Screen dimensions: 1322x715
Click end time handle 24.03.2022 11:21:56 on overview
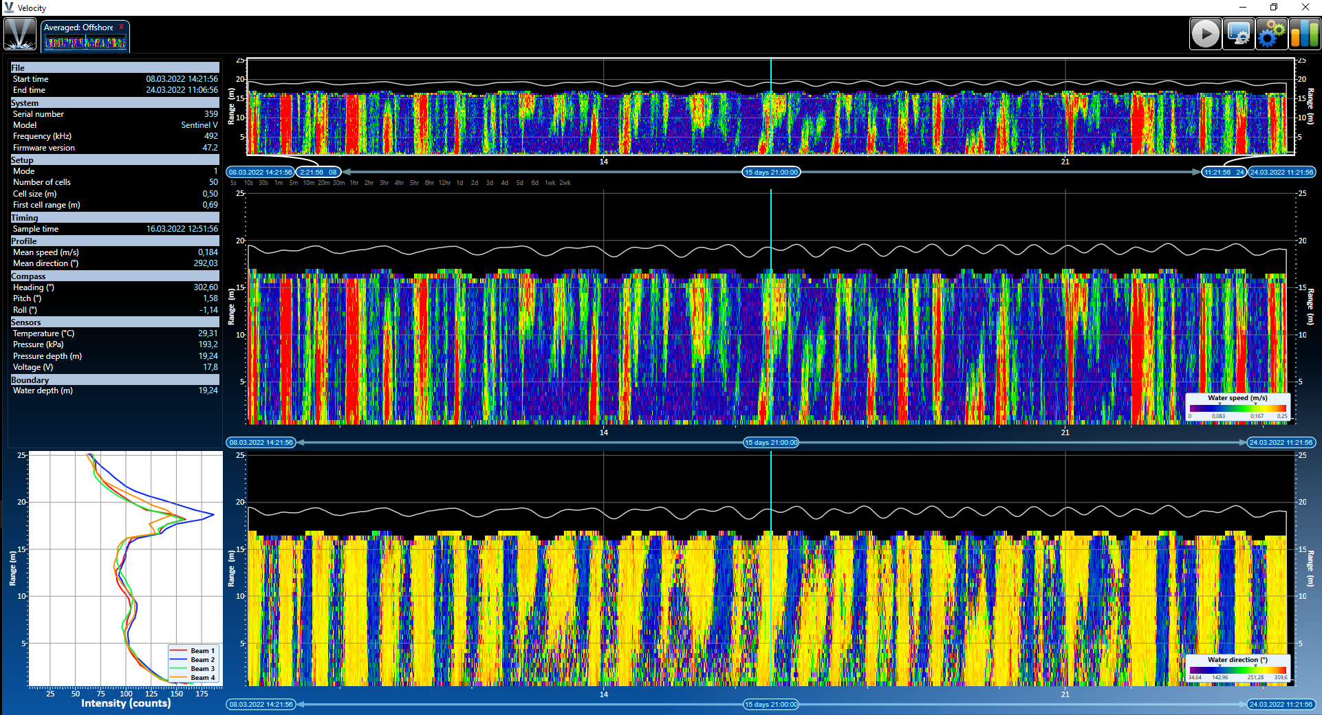click(1281, 172)
